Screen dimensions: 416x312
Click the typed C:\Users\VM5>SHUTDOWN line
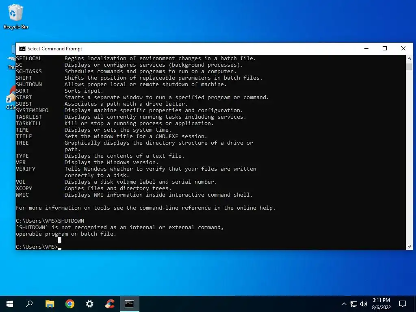(x=50, y=221)
